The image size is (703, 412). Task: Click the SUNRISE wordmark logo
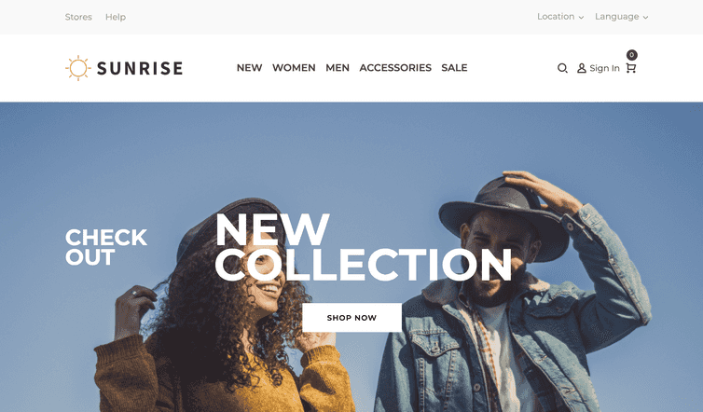pos(140,68)
